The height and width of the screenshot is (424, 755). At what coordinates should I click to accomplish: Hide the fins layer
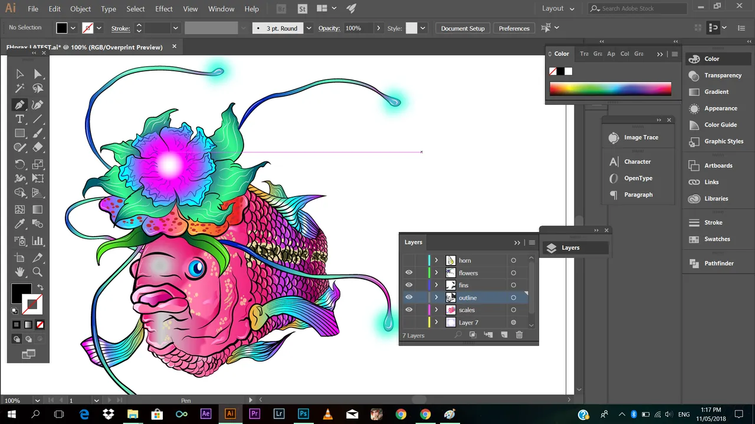click(x=409, y=285)
